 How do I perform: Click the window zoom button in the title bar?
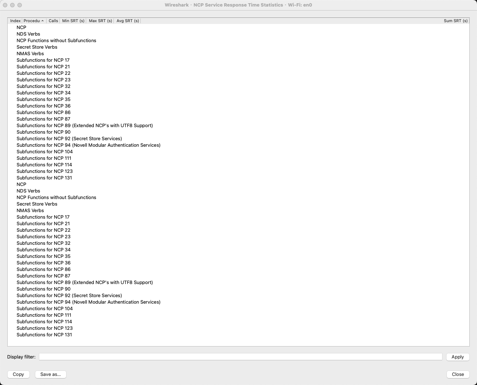pyautogui.click(x=20, y=5)
